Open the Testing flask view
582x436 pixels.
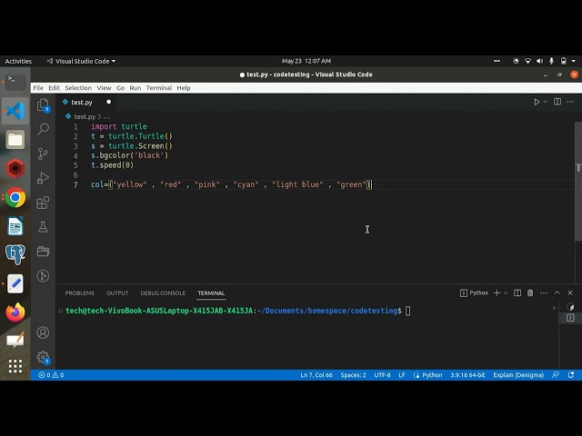tap(43, 227)
